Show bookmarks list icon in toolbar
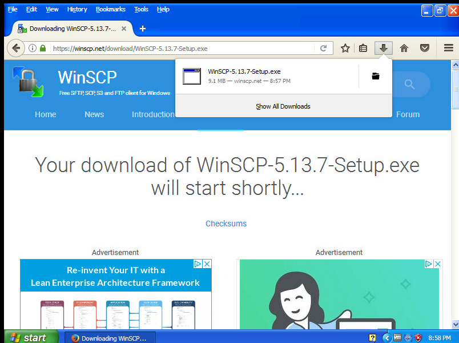This screenshot has width=459, height=343. [363, 48]
